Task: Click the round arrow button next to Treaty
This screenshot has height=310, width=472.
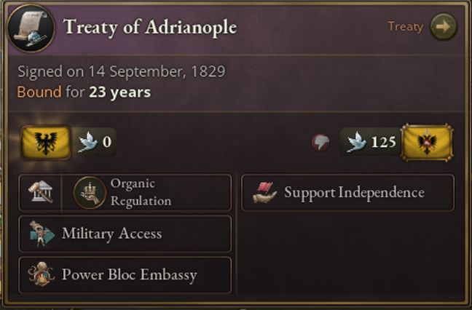Action: (443, 27)
